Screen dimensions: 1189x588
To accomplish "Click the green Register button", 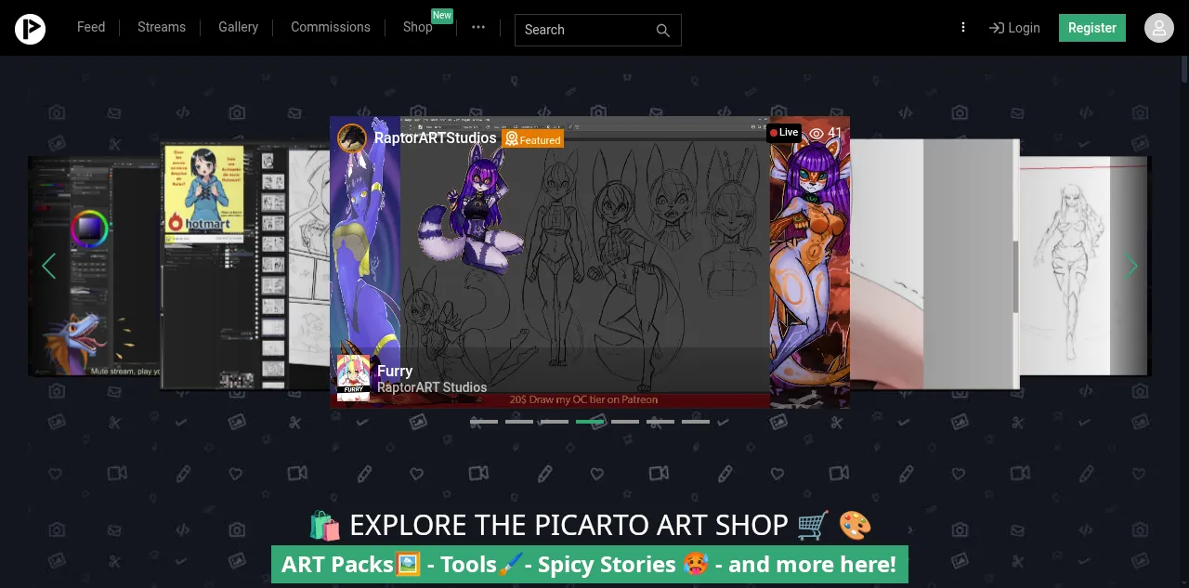I will point(1092,28).
